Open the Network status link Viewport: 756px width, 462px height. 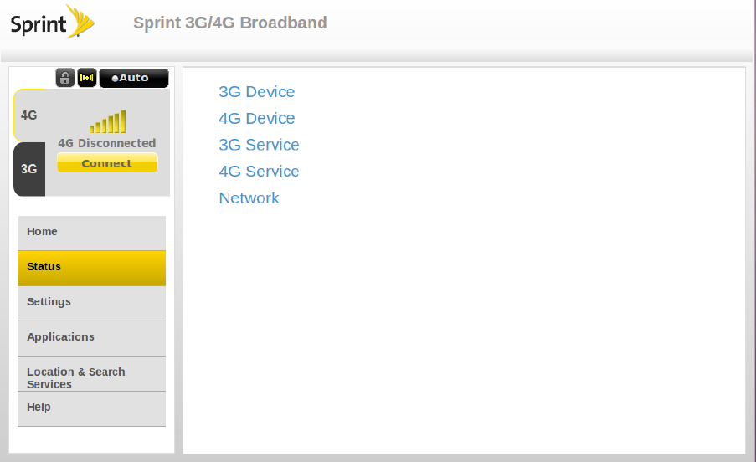249,198
